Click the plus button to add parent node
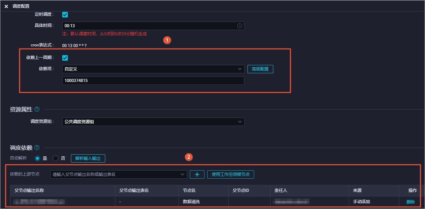 tap(197, 174)
